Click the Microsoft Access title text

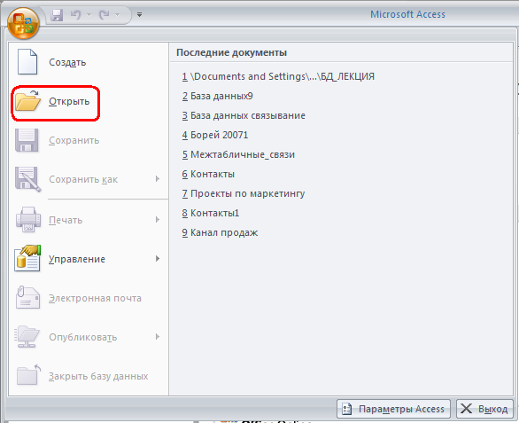(x=407, y=14)
